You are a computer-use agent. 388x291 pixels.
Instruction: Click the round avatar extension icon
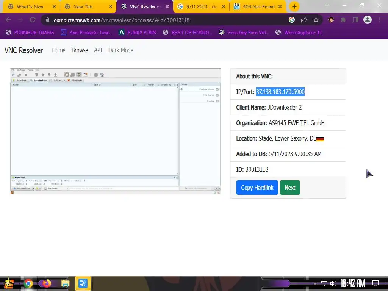(331, 20)
